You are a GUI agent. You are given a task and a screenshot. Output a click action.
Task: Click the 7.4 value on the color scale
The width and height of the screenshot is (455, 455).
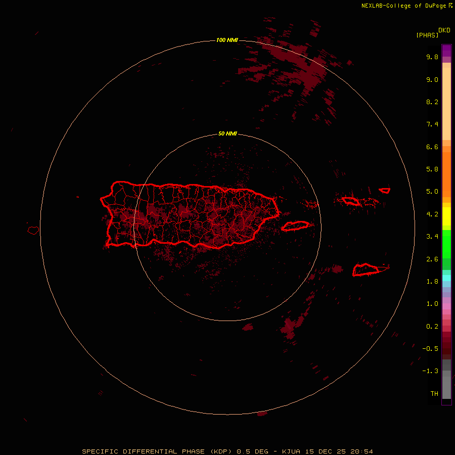(x=432, y=124)
